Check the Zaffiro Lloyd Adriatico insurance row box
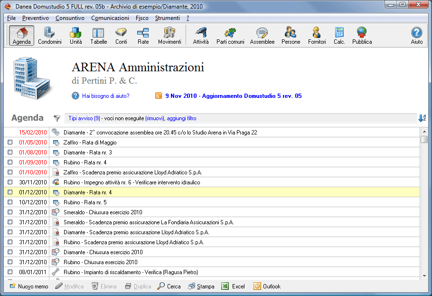This screenshot has width=432, height=296. (10, 172)
